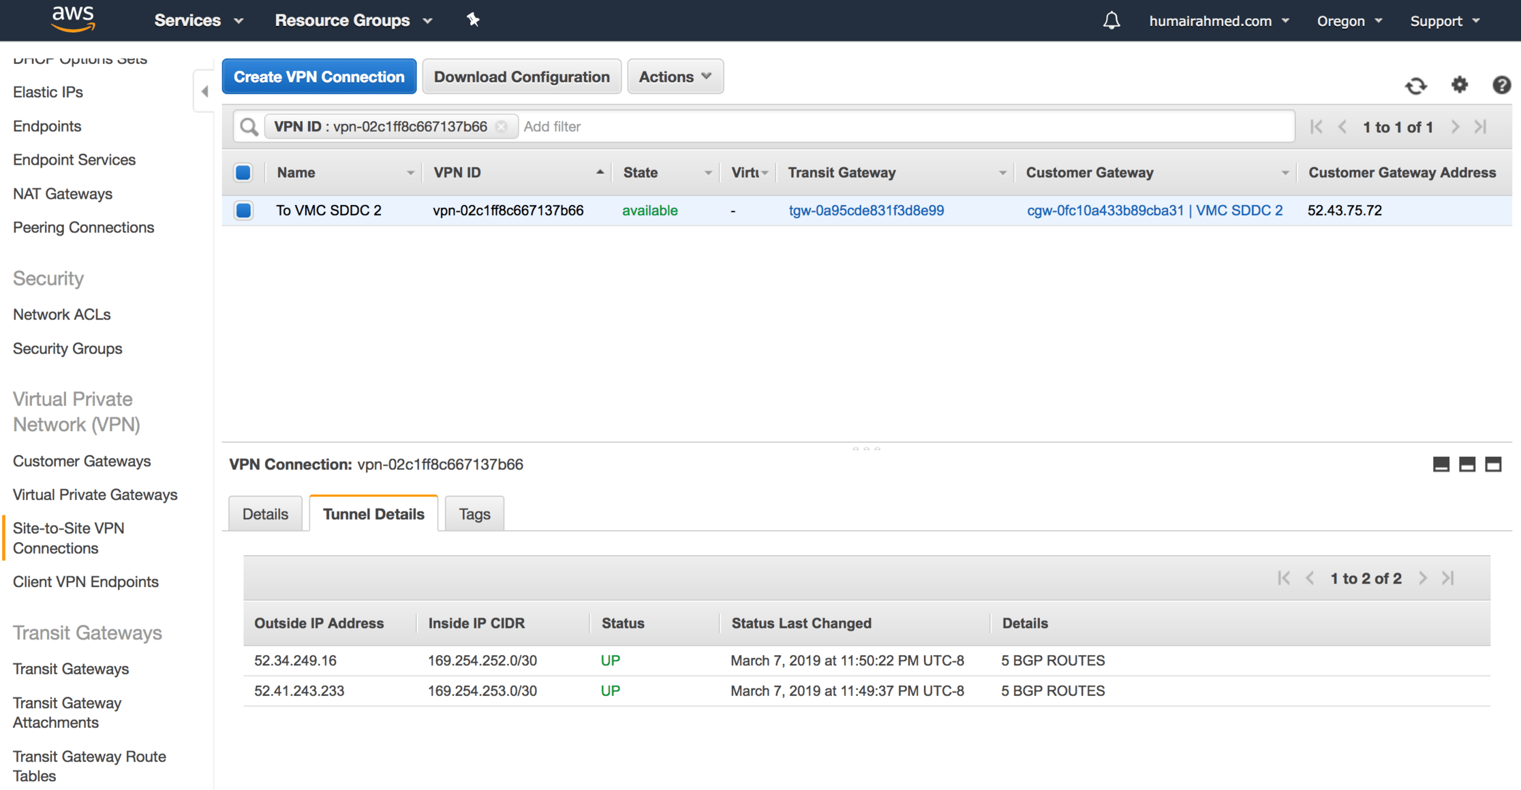Click the Create VPN Connection button
1521x790 pixels.
click(318, 76)
